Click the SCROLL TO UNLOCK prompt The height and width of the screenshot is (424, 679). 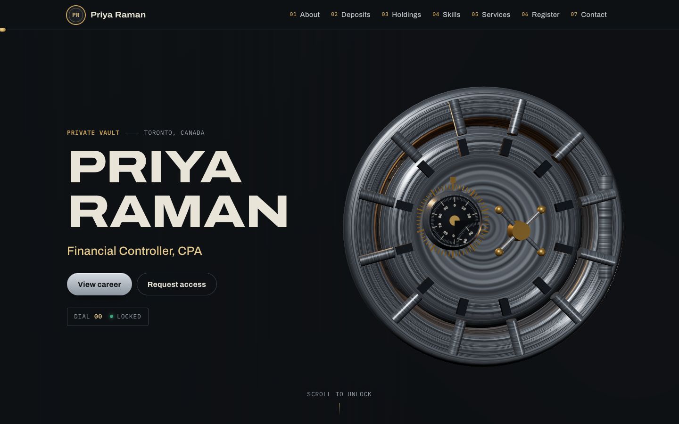click(x=339, y=394)
